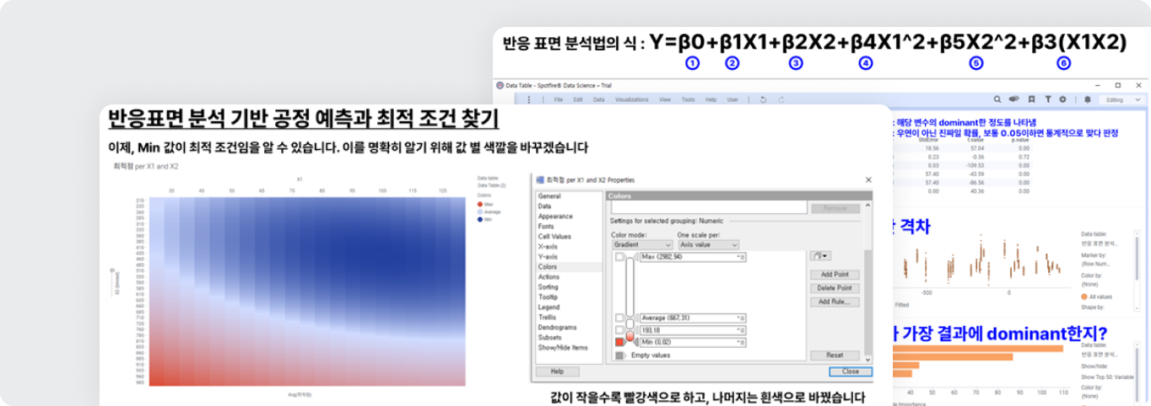
Task: Open the Visualizations menu
Action: tap(632, 99)
